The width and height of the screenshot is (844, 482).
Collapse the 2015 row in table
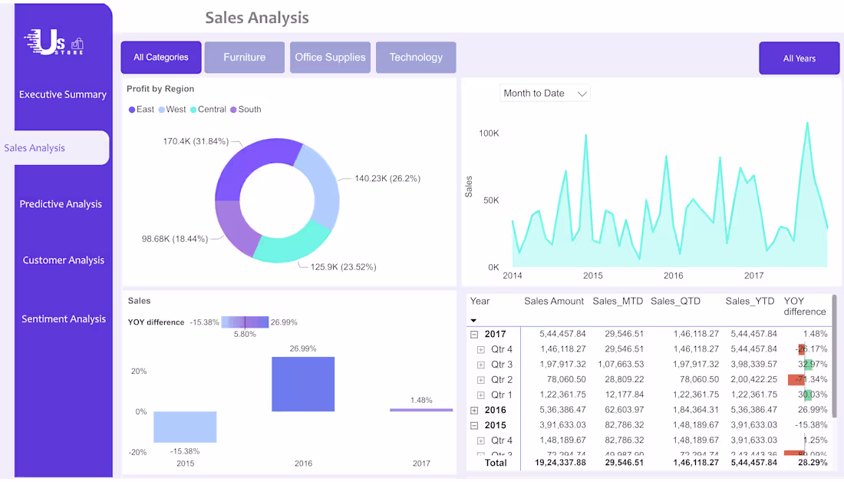click(474, 425)
